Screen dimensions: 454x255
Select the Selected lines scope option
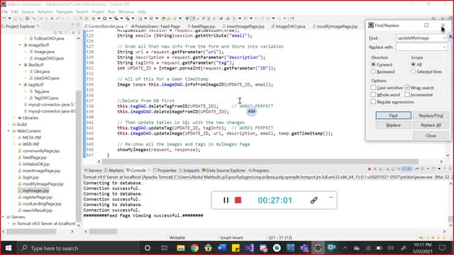tap(413, 72)
